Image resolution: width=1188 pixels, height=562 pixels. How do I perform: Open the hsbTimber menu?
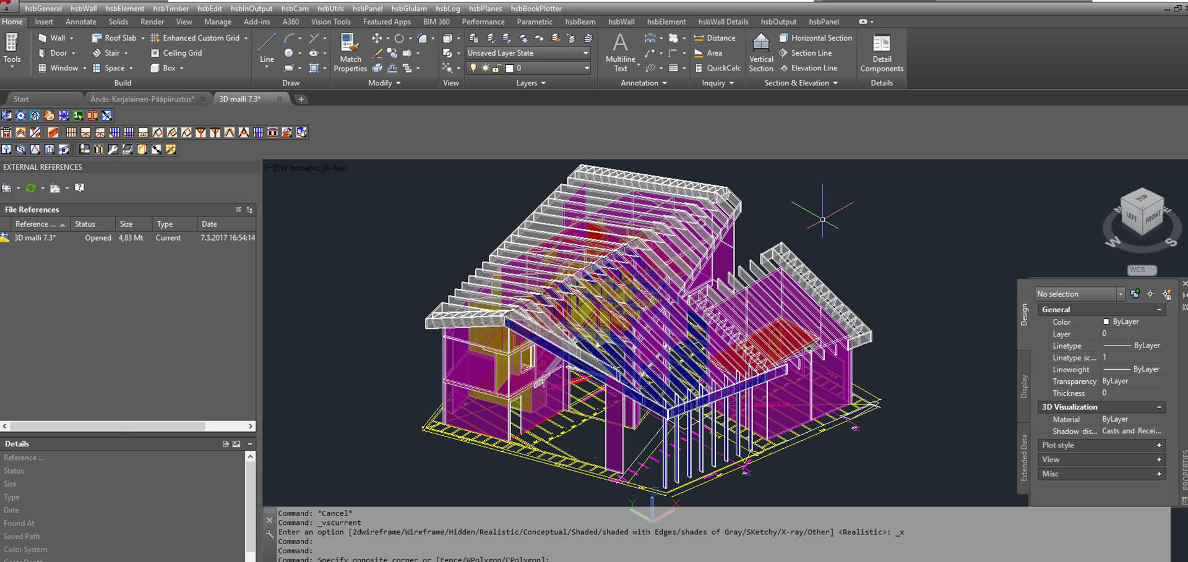[x=171, y=9]
